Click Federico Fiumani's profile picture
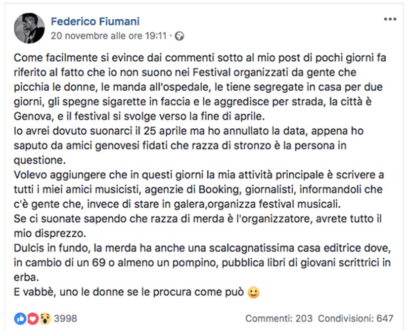409x334 pixels. click(x=29, y=28)
